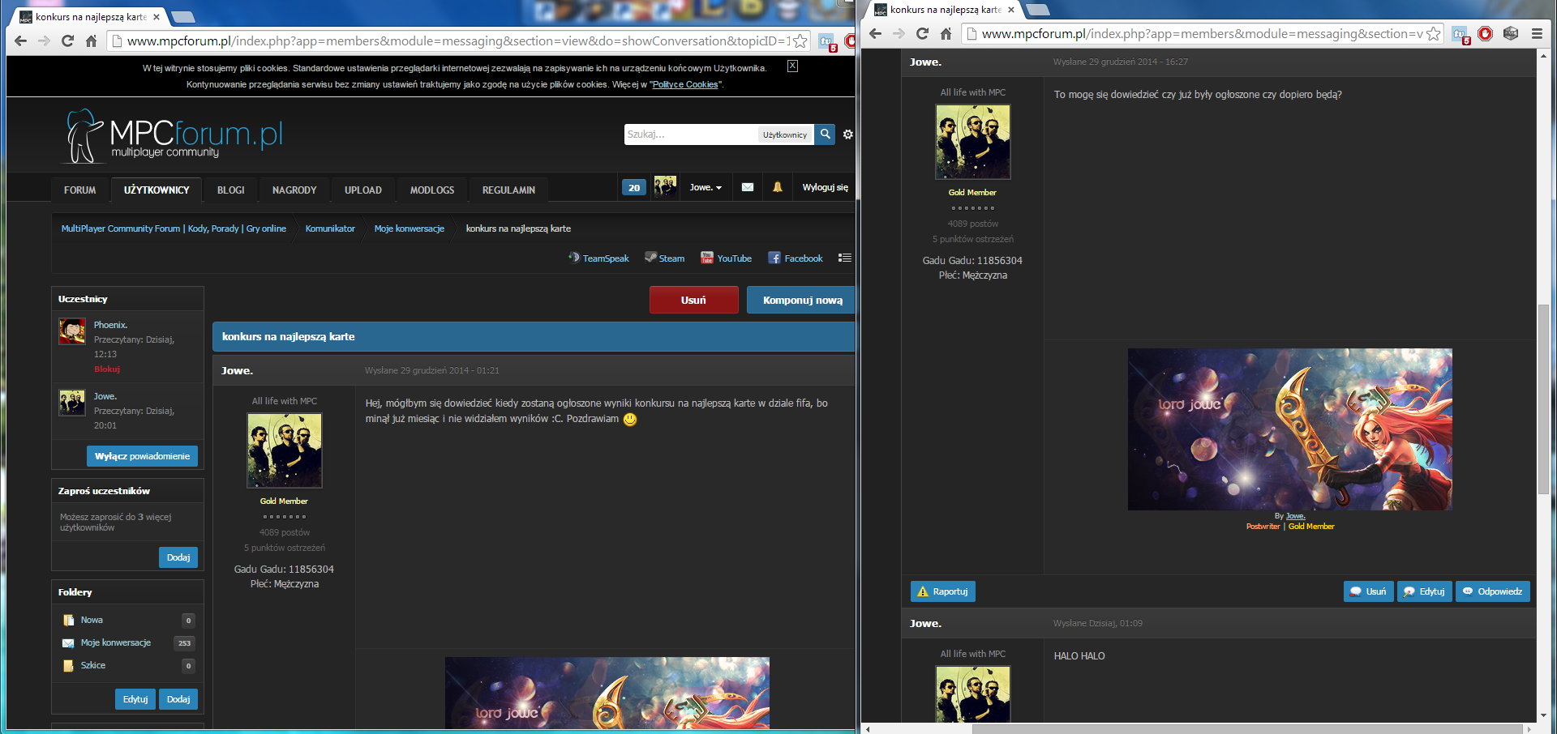Click the Szukaj search input field
The width and height of the screenshot is (1557, 734).
click(x=690, y=134)
